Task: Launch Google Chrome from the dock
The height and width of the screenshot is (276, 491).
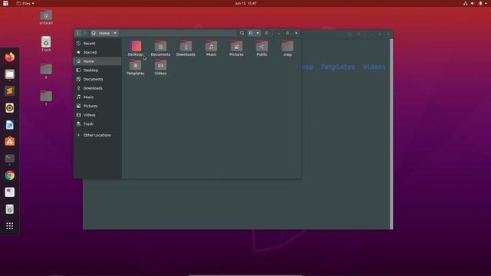Action: coord(10,176)
